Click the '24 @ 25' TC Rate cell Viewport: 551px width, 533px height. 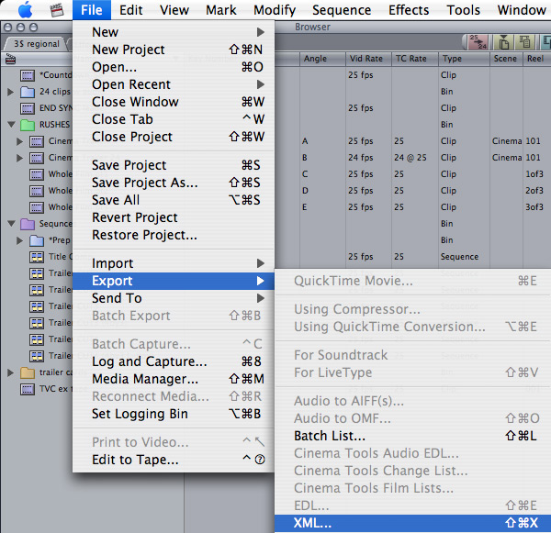[x=410, y=158]
